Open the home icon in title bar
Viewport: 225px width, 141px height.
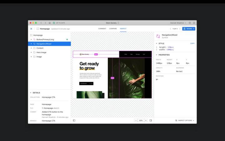pos(50,23)
